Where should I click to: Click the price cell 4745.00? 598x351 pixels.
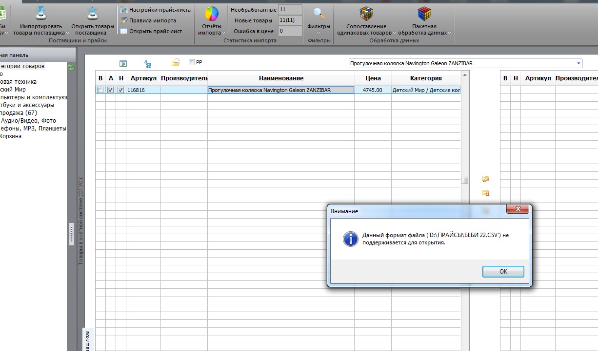point(373,90)
